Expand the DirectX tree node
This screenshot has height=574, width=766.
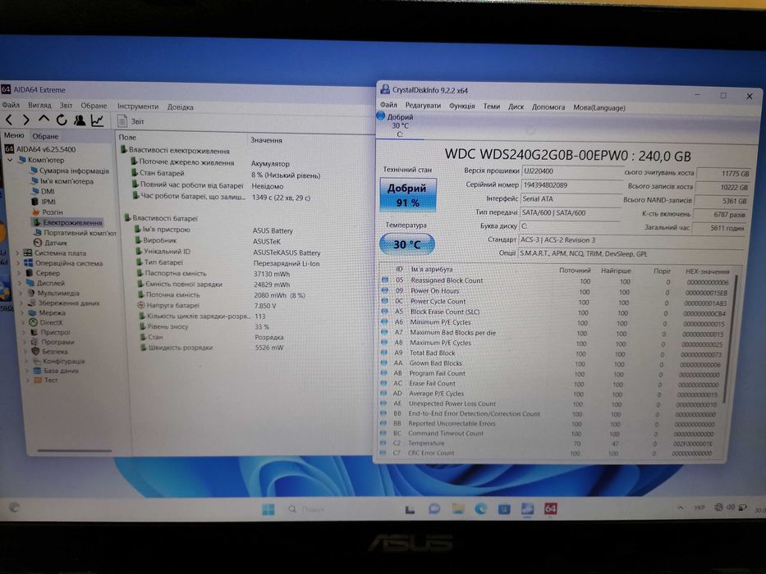pos(23,322)
